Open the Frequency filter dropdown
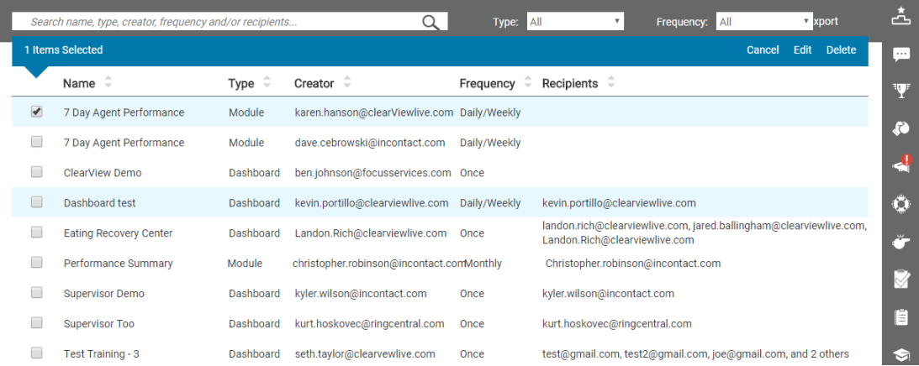Screen dimensions: 919x366 point(763,22)
